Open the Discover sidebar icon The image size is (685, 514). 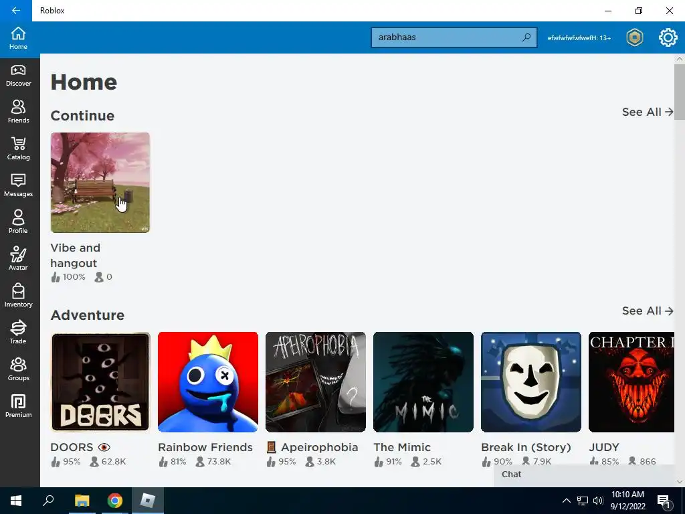tap(18, 76)
